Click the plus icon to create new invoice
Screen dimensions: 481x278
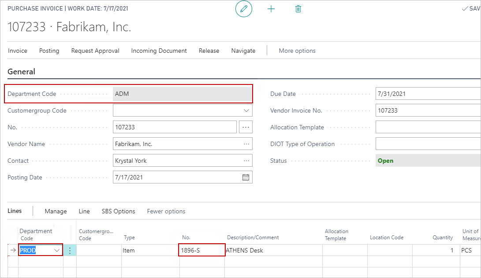[271, 9]
